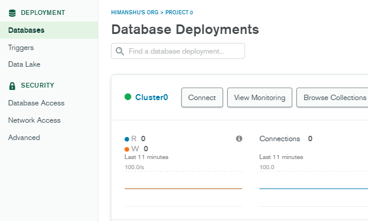
Task: Click the info icon beside reads/writes
Action: point(239,139)
